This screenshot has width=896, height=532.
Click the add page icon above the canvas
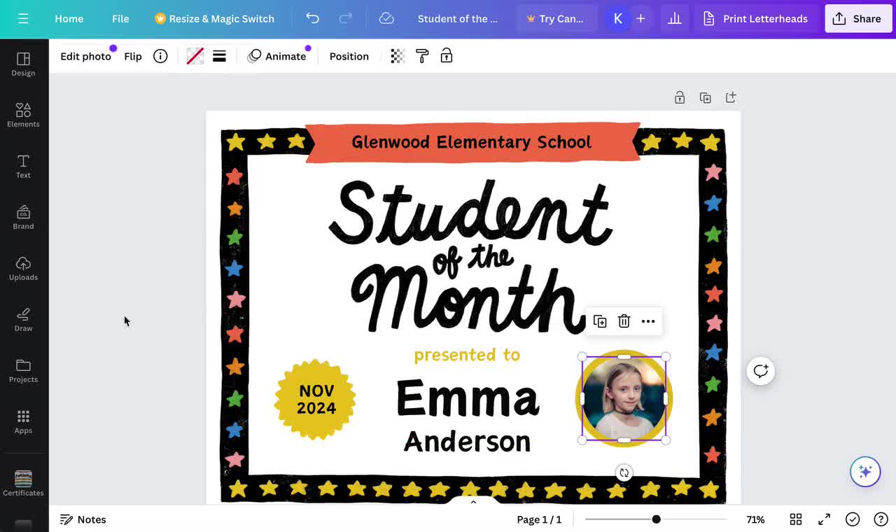731,97
